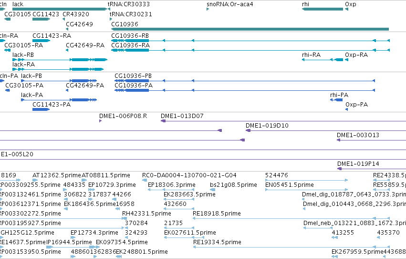Select the DME1-019D10 clone label
Image resolution: width=406 pixels, height=259 pixels.
(x=267, y=126)
